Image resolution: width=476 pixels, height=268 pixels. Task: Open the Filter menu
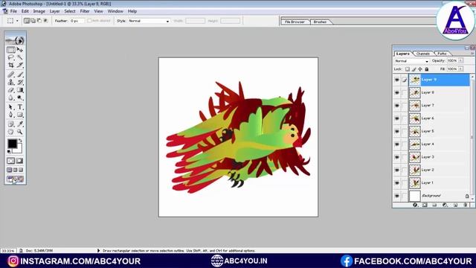[85, 11]
